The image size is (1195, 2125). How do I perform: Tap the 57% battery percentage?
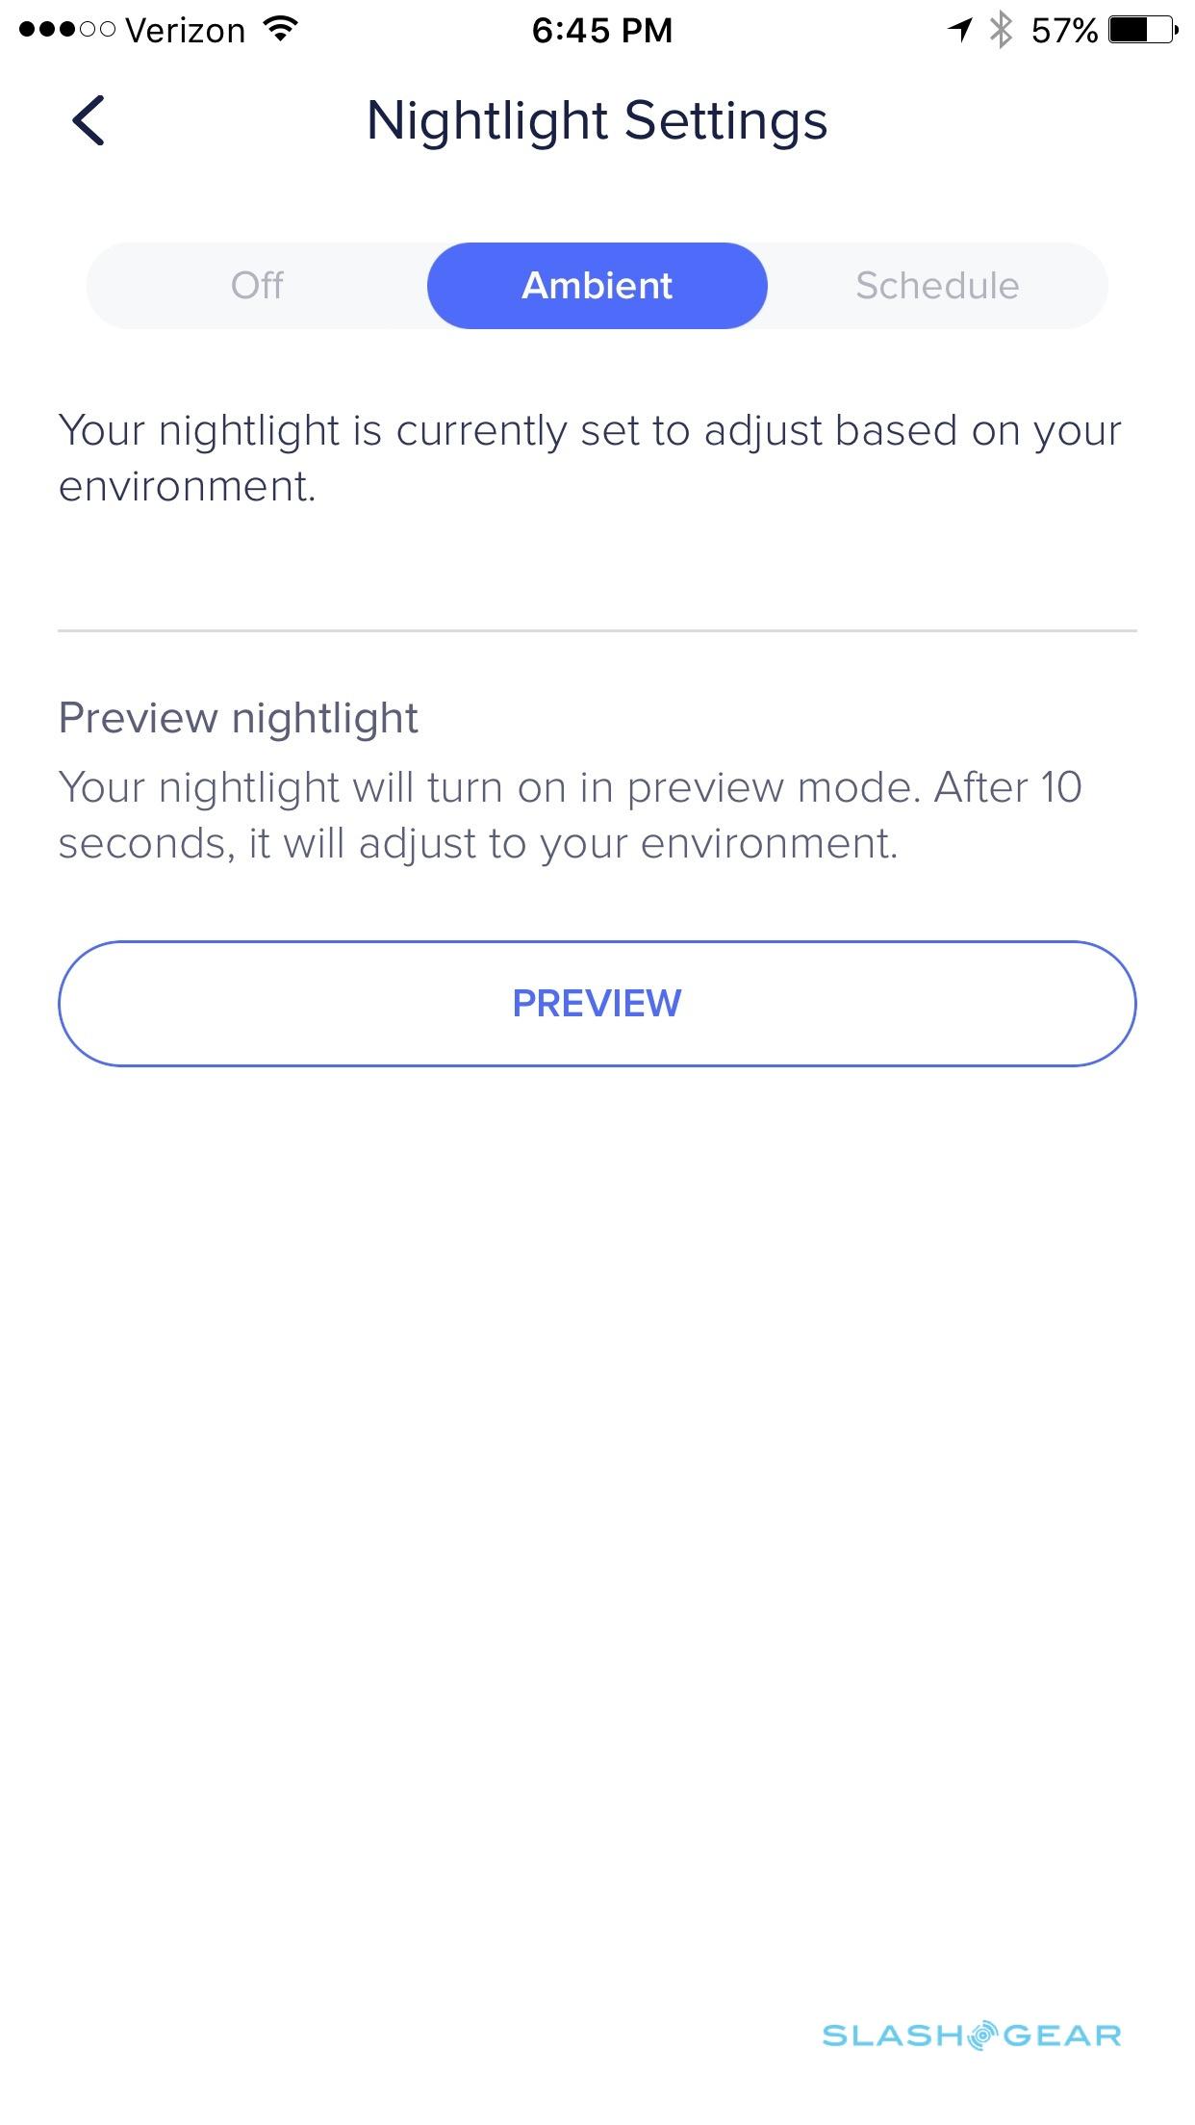[x=1064, y=31]
